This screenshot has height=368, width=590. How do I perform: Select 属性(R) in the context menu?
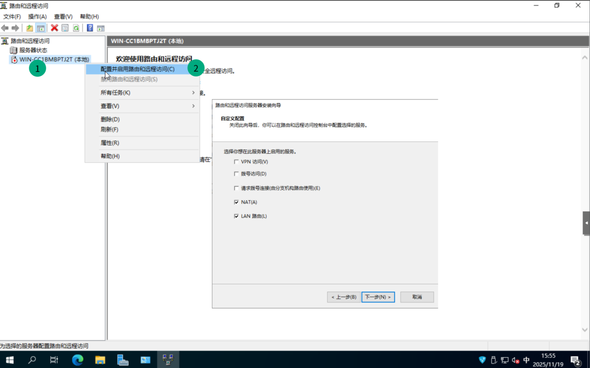pyautogui.click(x=142, y=143)
